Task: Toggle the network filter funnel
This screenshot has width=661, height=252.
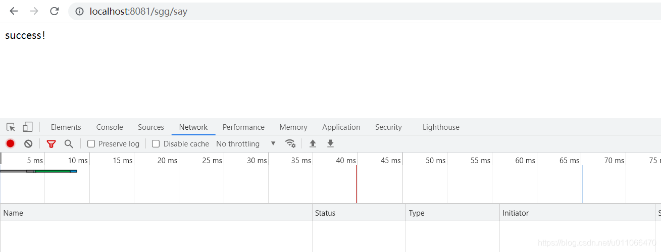Action: (x=51, y=144)
